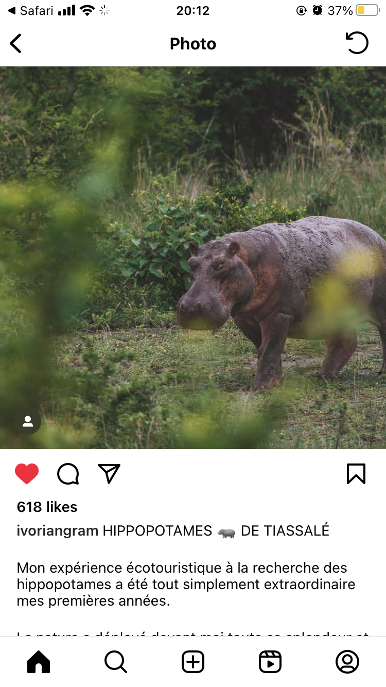Toggle the bookmark save icon
386x687 pixels.
[x=356, y=474]
